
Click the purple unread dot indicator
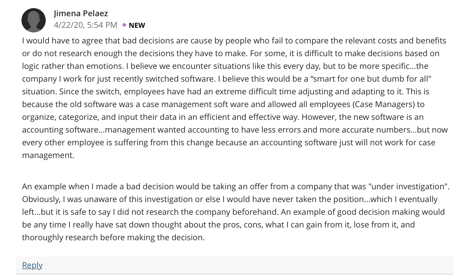[124, 25]
